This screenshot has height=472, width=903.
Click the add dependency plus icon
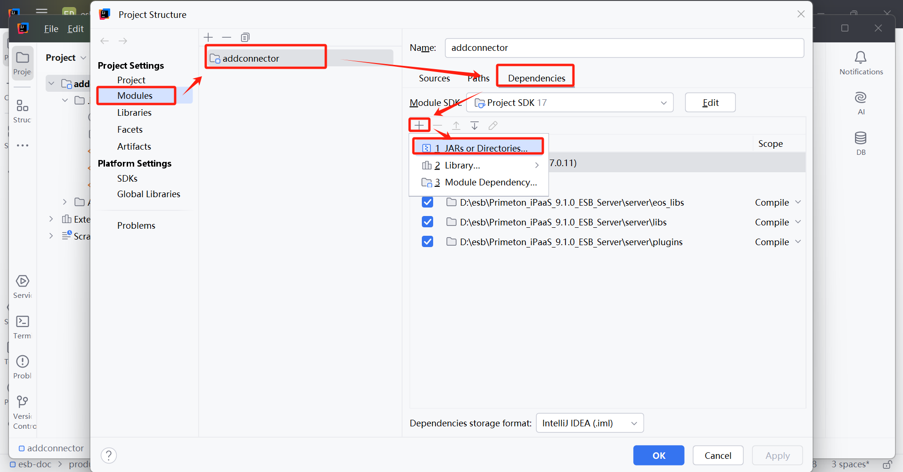coord(419,125)
